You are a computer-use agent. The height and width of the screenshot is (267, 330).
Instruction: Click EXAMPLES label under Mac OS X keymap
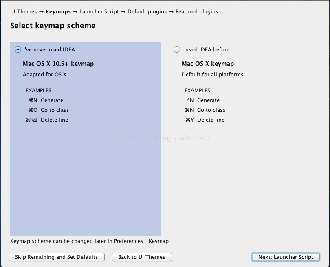coord(198,91)
